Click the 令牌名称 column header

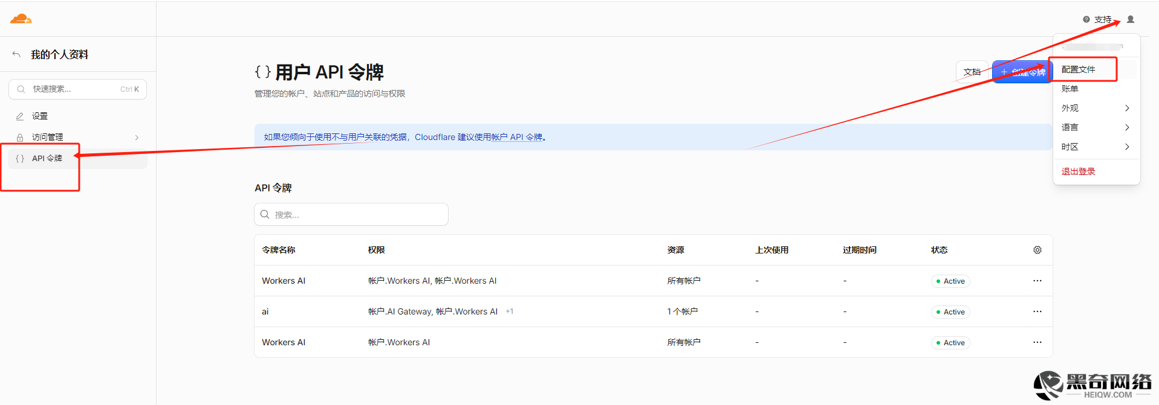pyautogui.click(x=279, y=250)
